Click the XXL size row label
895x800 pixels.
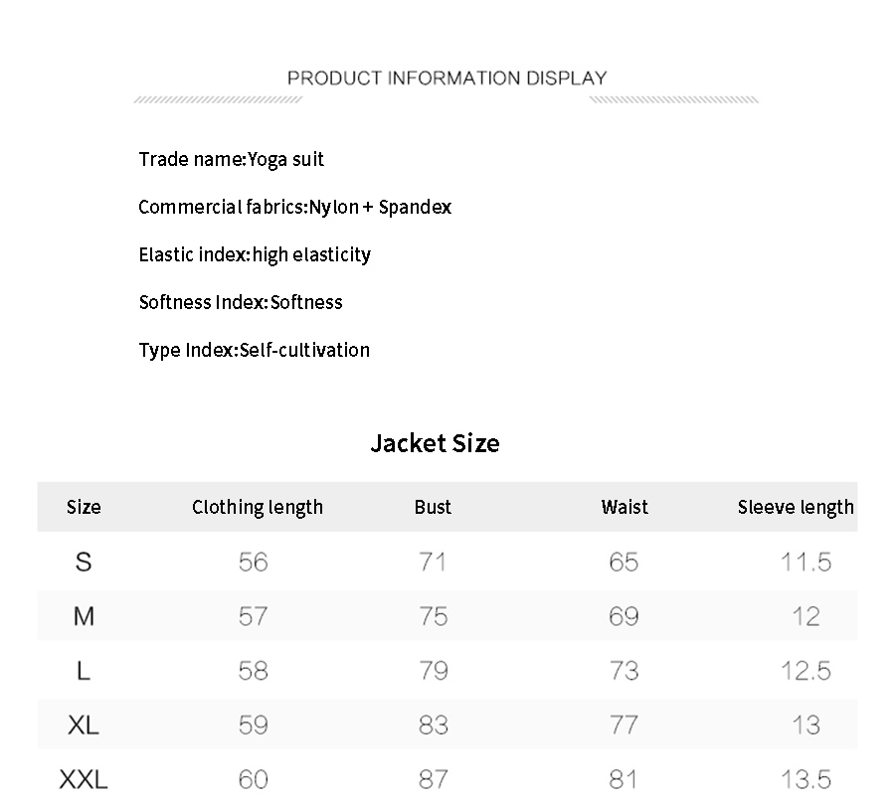[84, 779]
